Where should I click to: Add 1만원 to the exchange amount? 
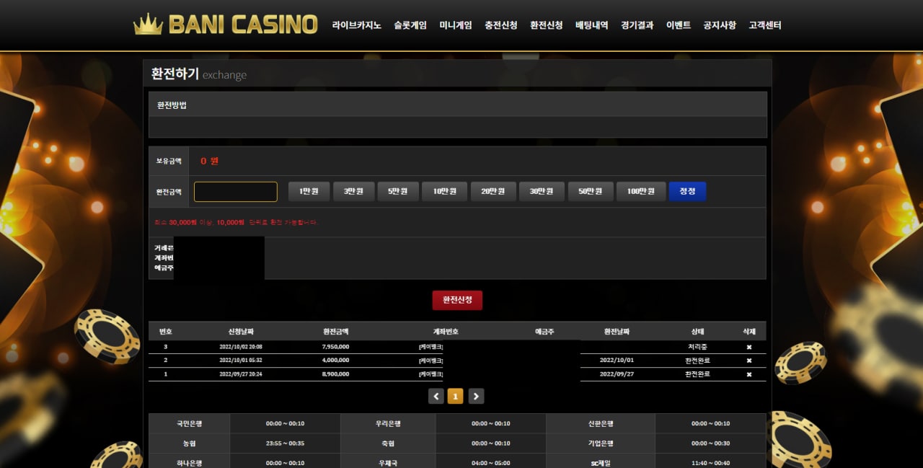(x=309, y=192)
